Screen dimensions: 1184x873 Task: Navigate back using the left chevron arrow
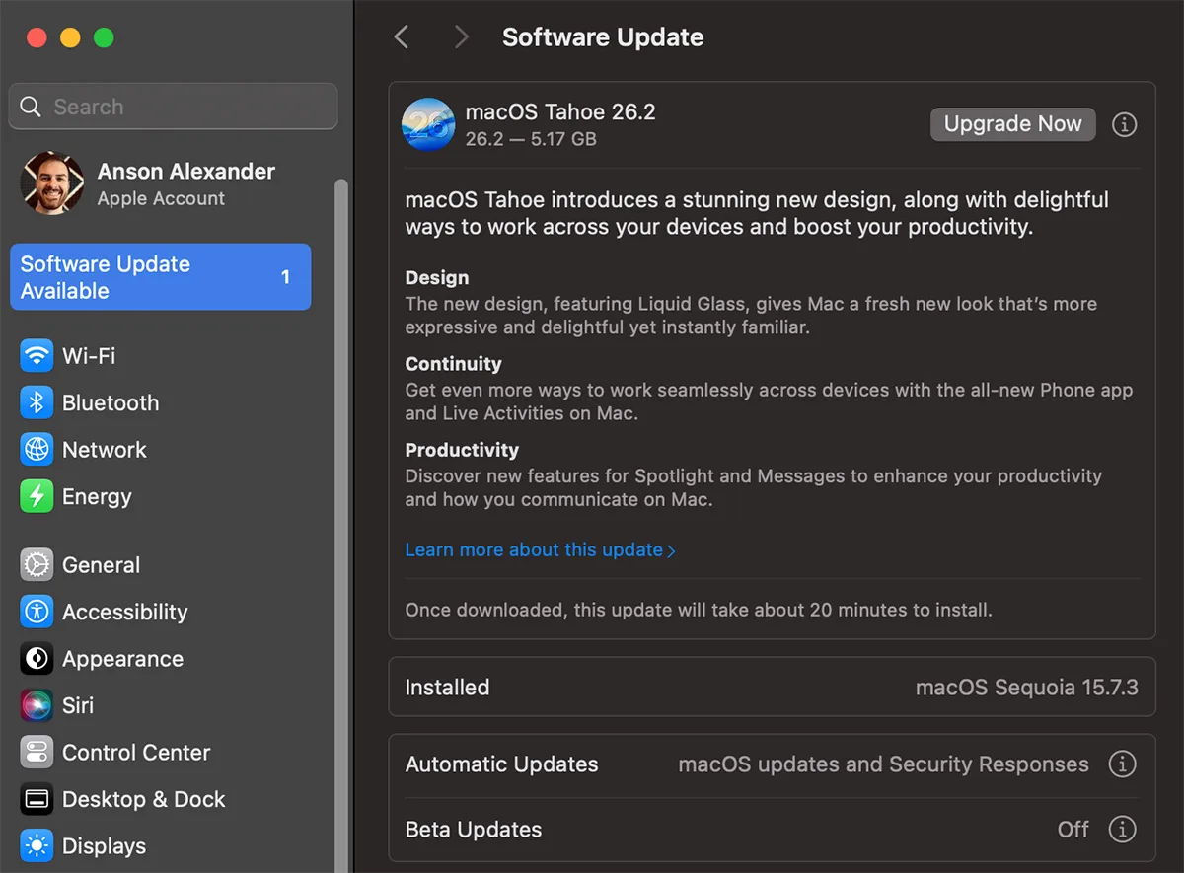coord(401,36)
